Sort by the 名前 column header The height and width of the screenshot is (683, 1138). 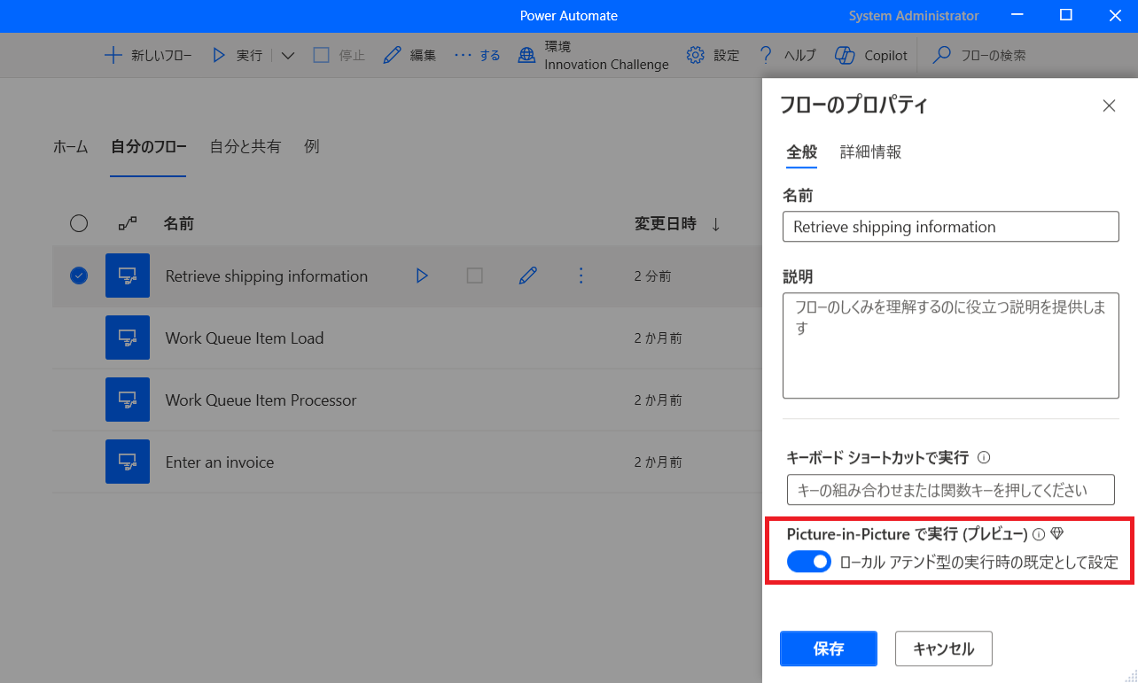tap(179, 223)
